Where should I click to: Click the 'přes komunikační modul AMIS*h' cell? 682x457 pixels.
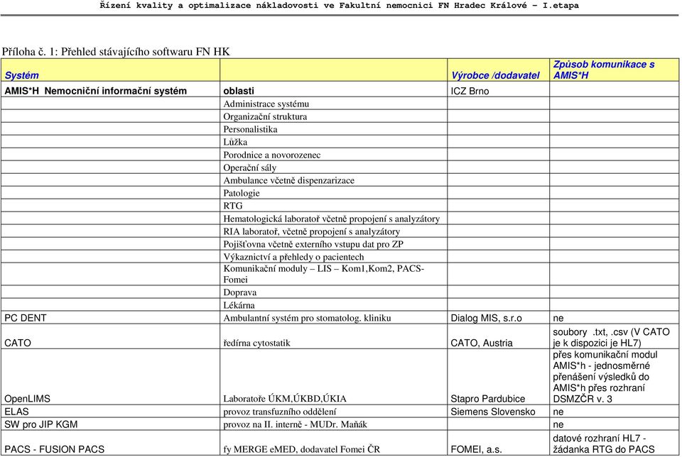click(614, 377)
